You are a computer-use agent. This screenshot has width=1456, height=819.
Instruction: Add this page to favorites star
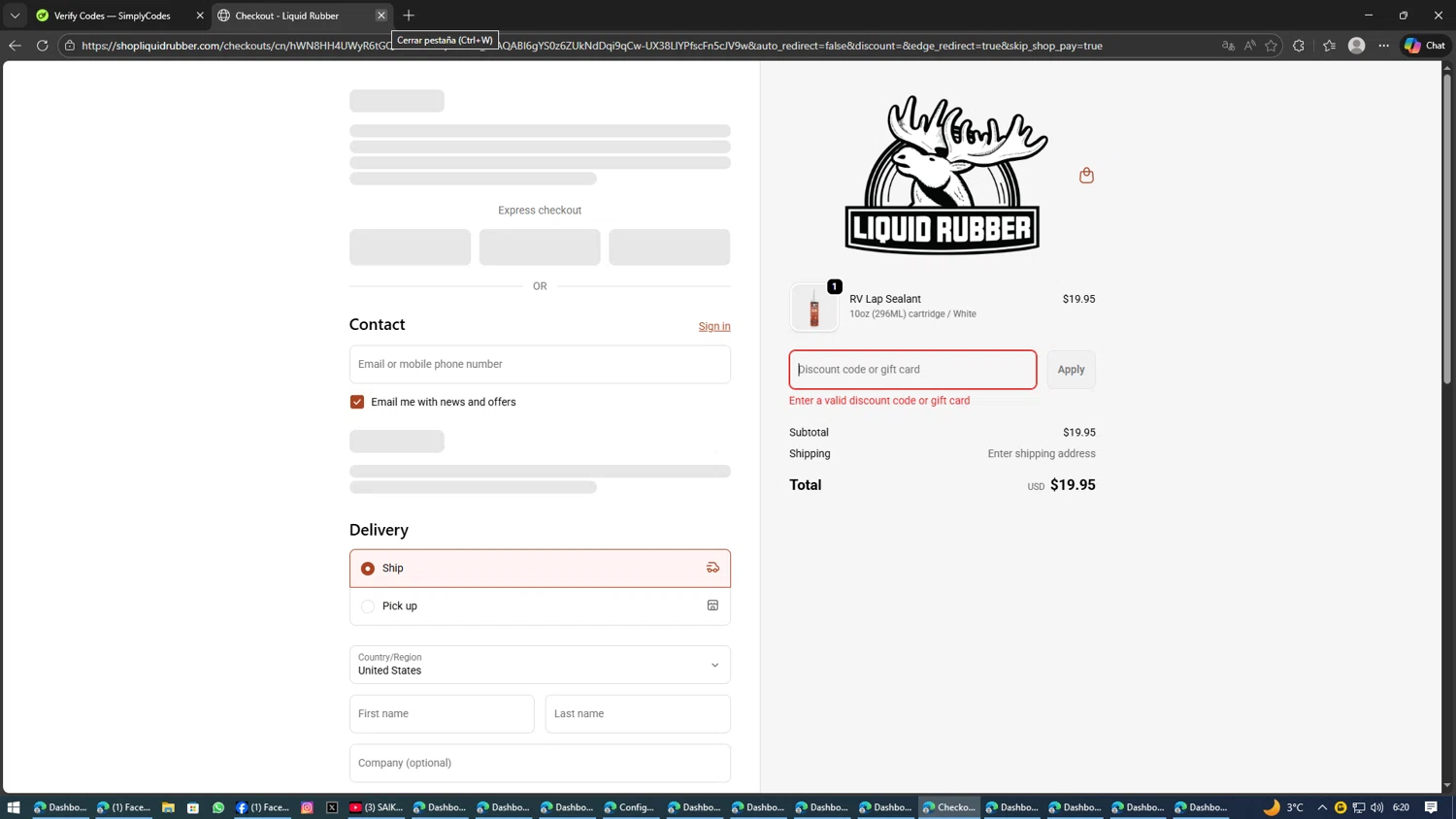(x=1271, y=46)
